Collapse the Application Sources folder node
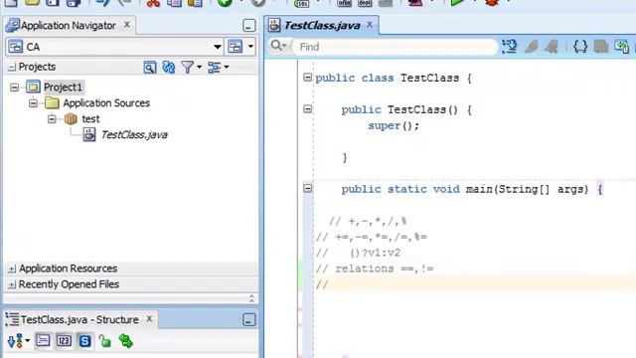 click(33, 103)
